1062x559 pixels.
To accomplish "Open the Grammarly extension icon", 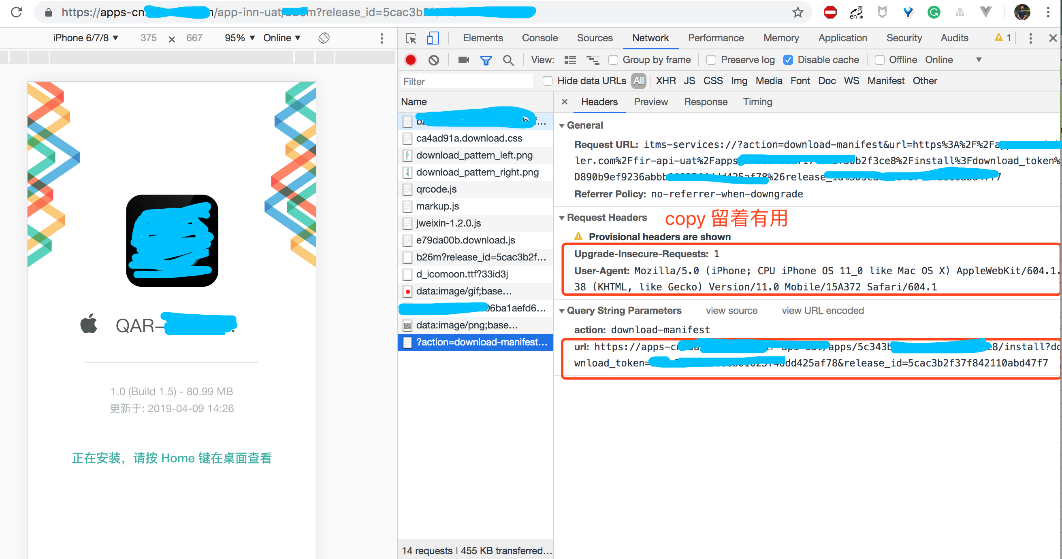I will (934, 13).
